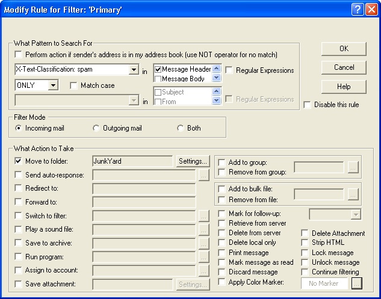Uncheck the Move to folder checkbox
The width and height of the screenshot is (381, 299).
(x=19, y=161)
